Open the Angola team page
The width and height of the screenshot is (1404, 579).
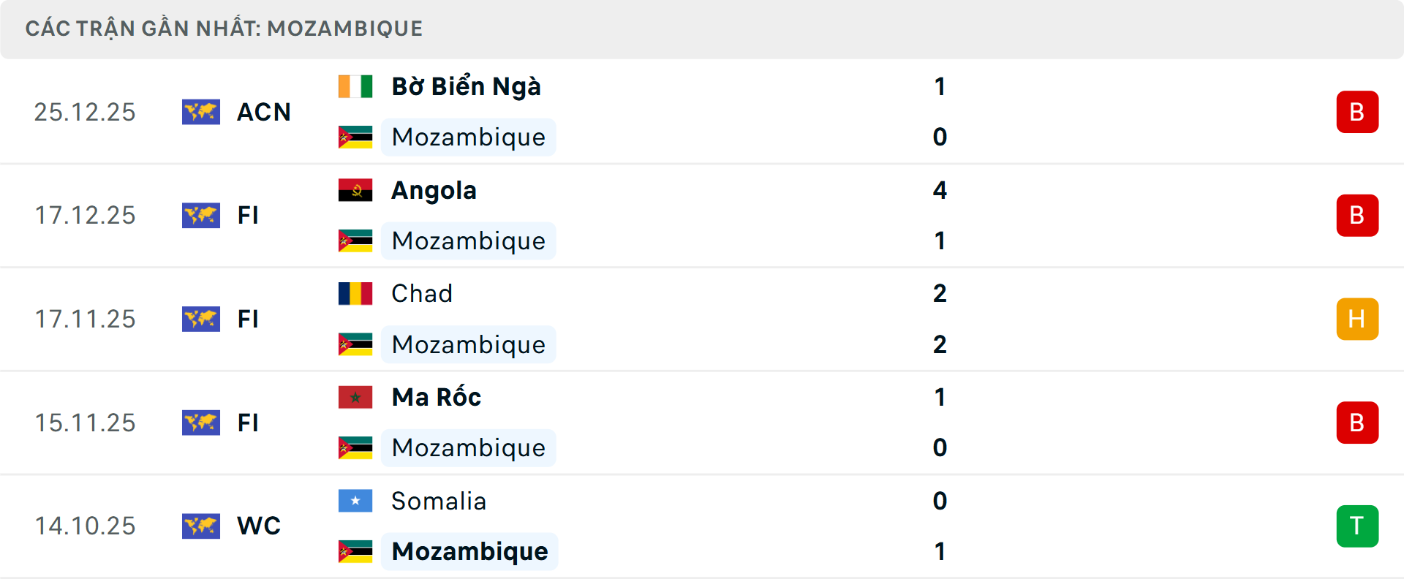point(434,190)
